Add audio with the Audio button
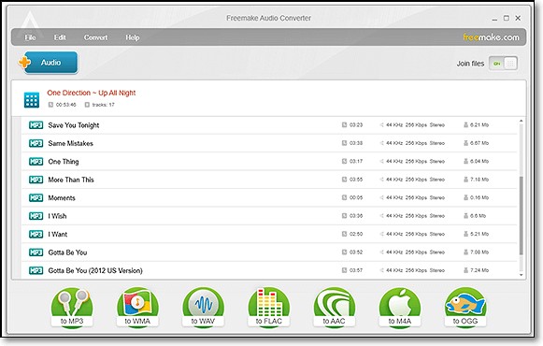The image size is (543, 346). click(49, 63)
